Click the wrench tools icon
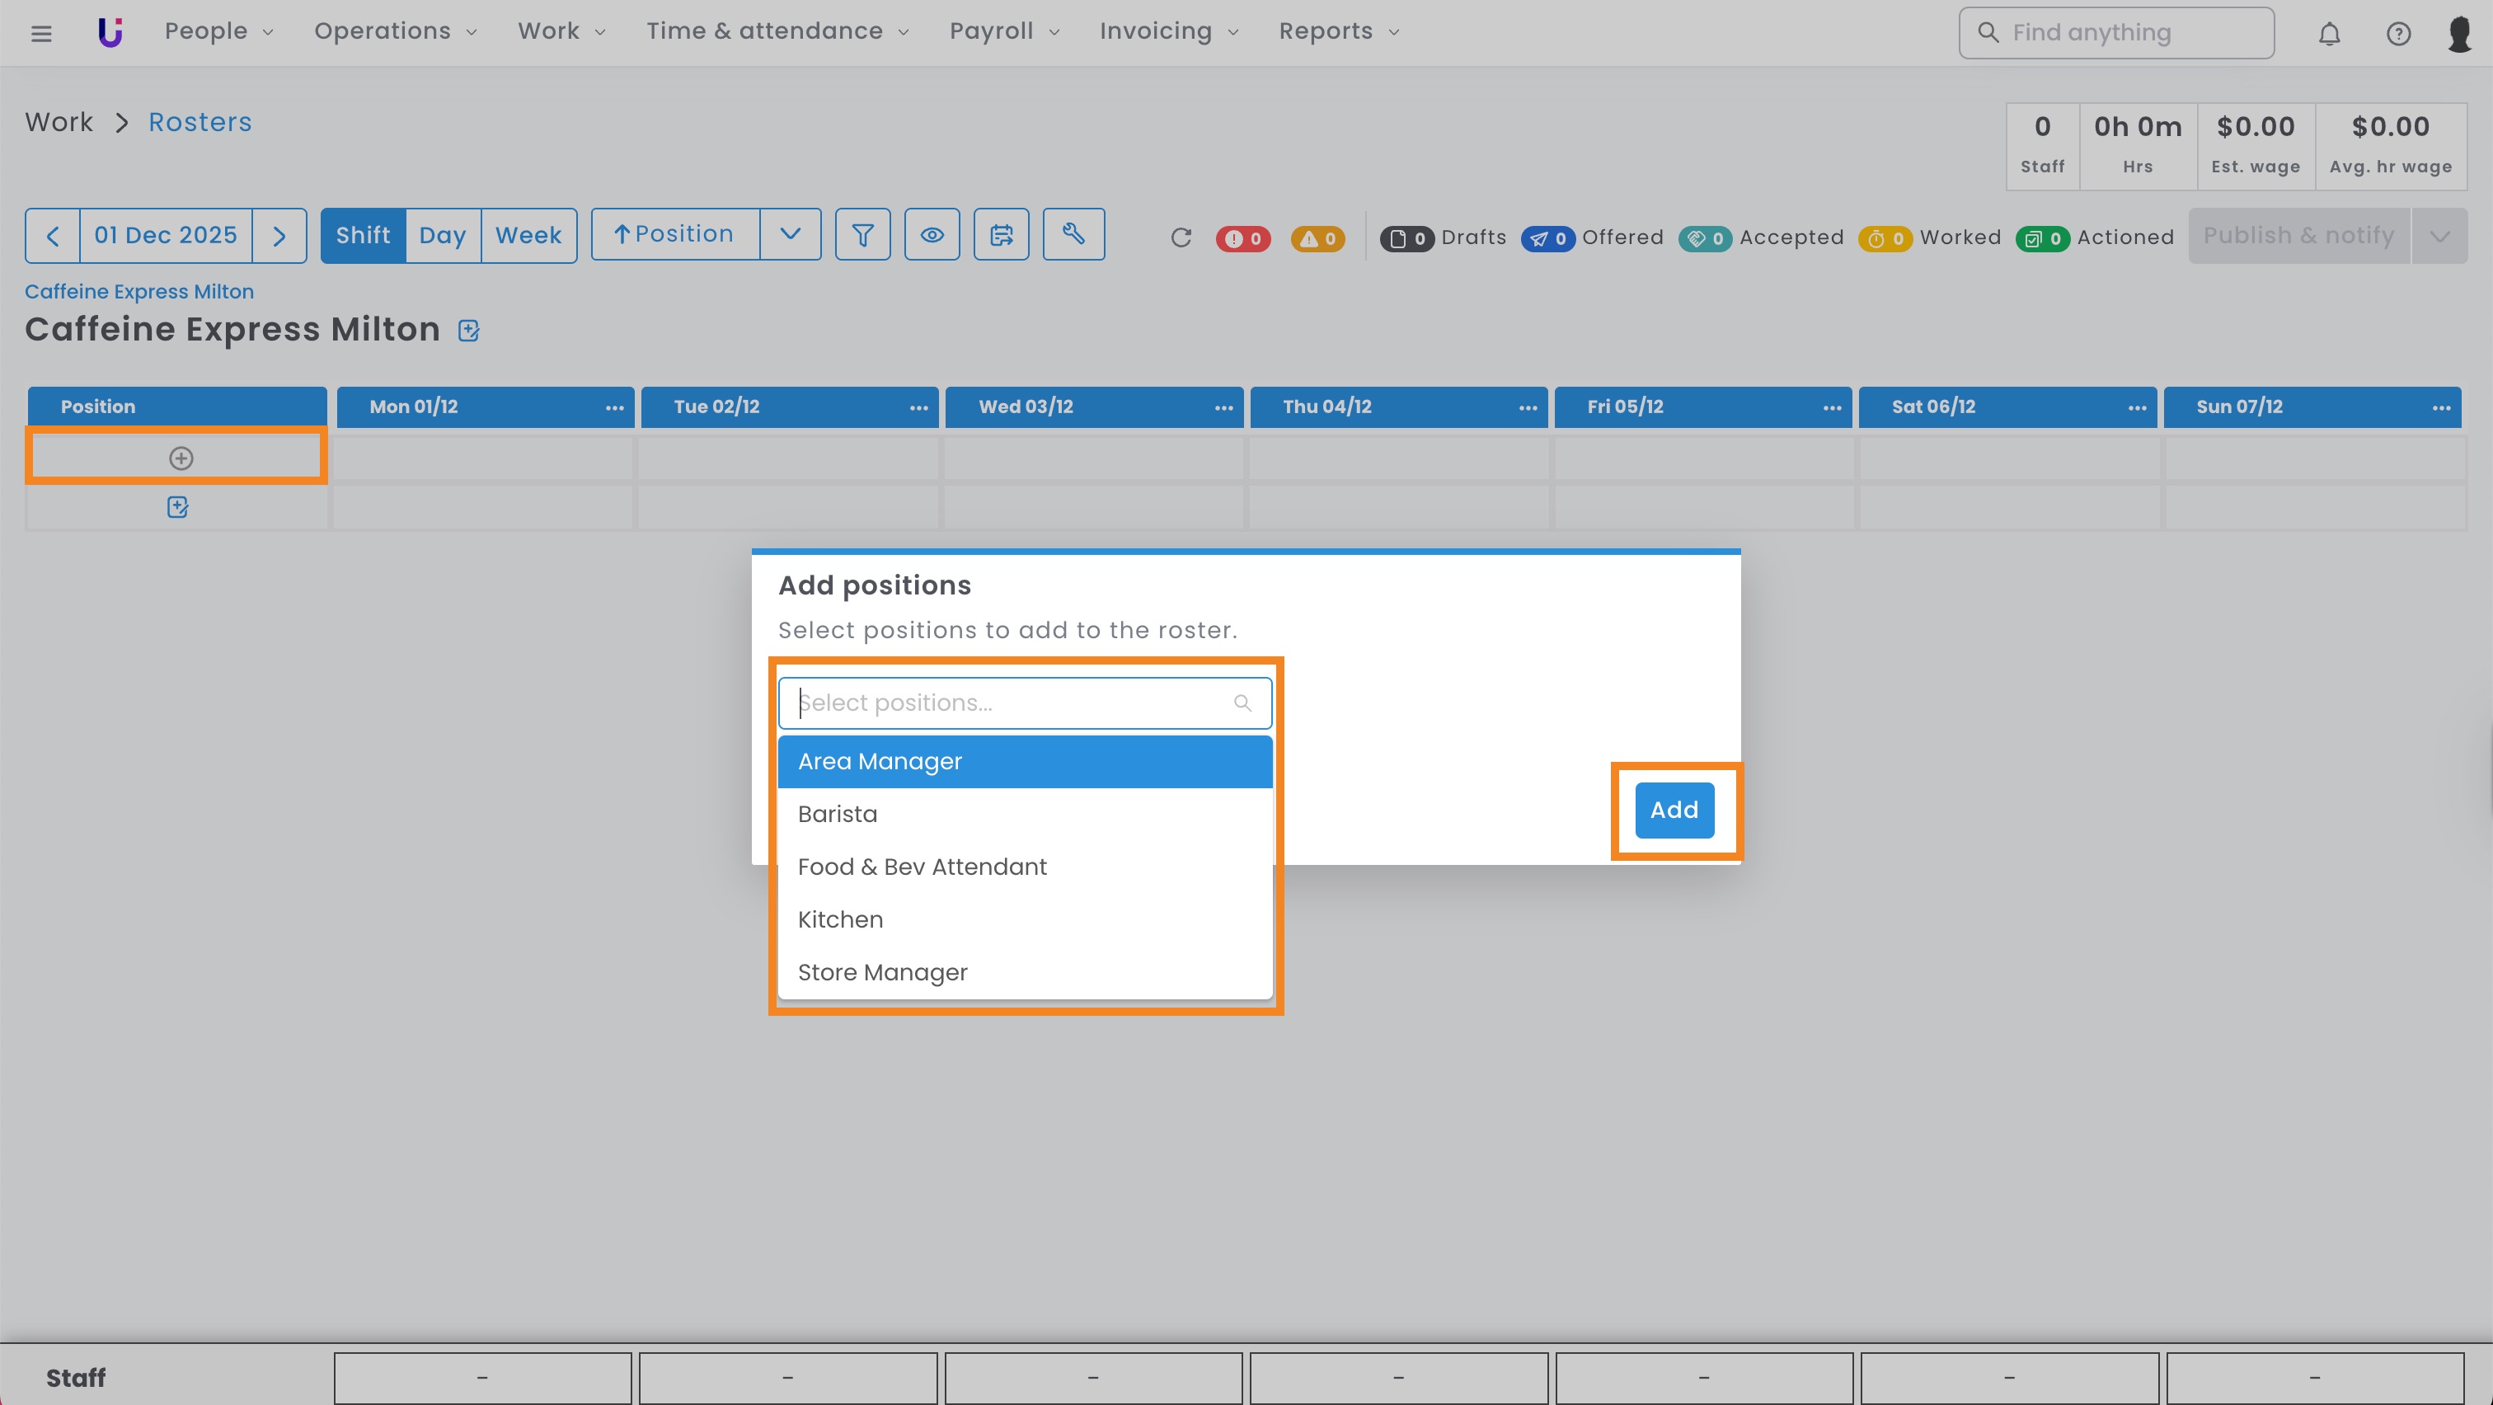2493x1405 pixels. (x=1073, y=234)
